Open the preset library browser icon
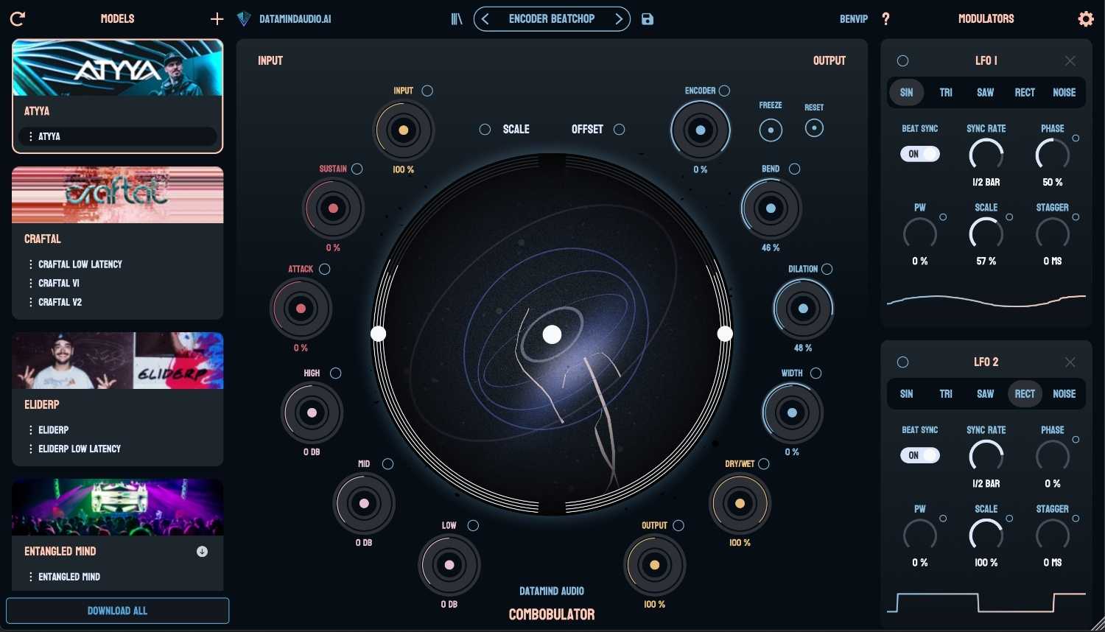The height and width of the screenshot is (632, 1105). point(457,19)
